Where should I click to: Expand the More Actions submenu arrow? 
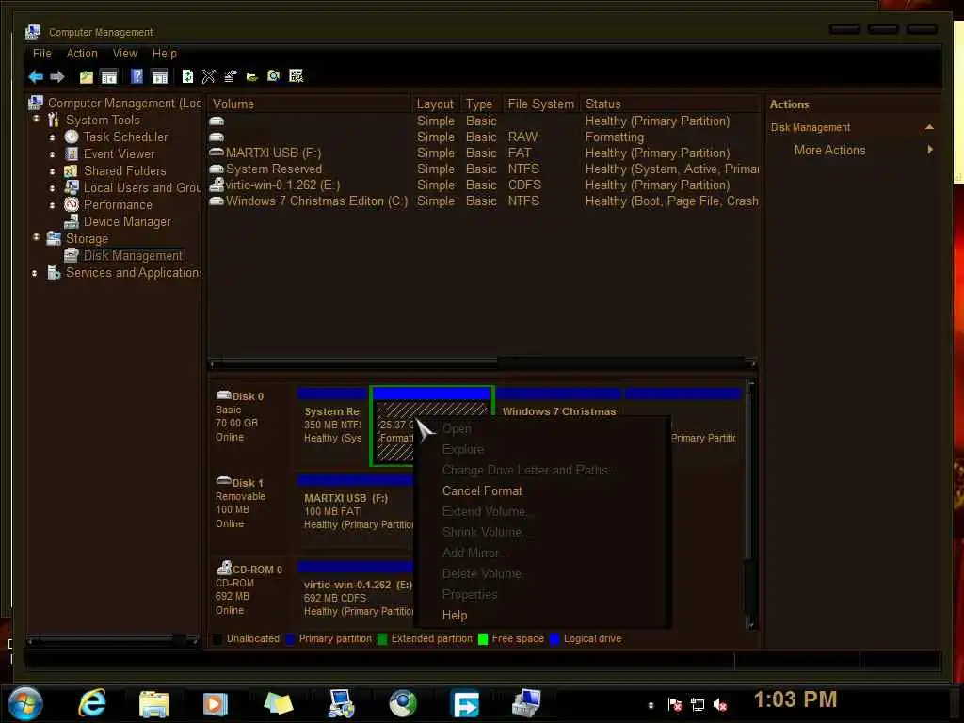(929, 150)
